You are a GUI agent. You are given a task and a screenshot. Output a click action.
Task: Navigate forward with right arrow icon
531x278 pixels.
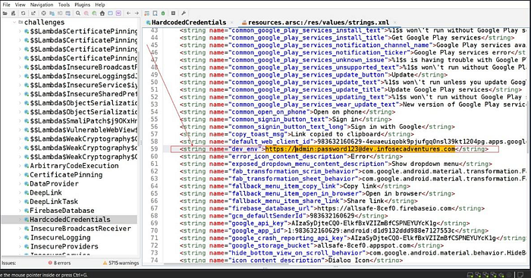137,13
